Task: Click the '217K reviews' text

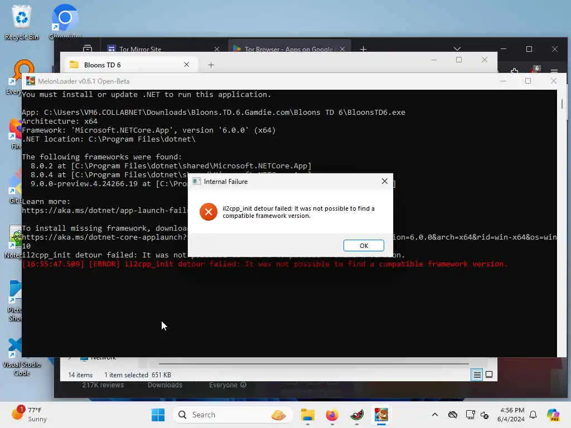Action: point(103,385)
